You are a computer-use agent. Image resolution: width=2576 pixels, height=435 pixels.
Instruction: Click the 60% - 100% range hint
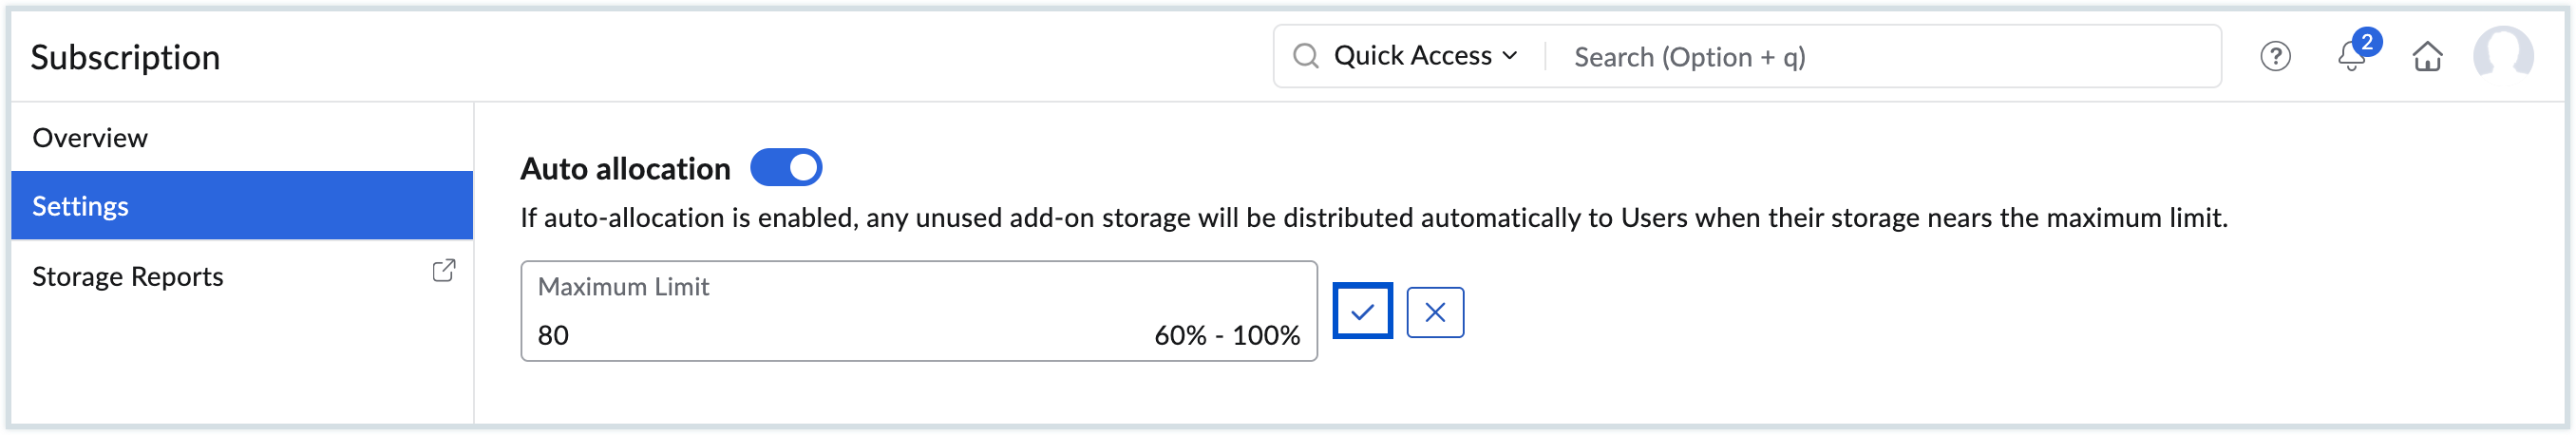1226,335
